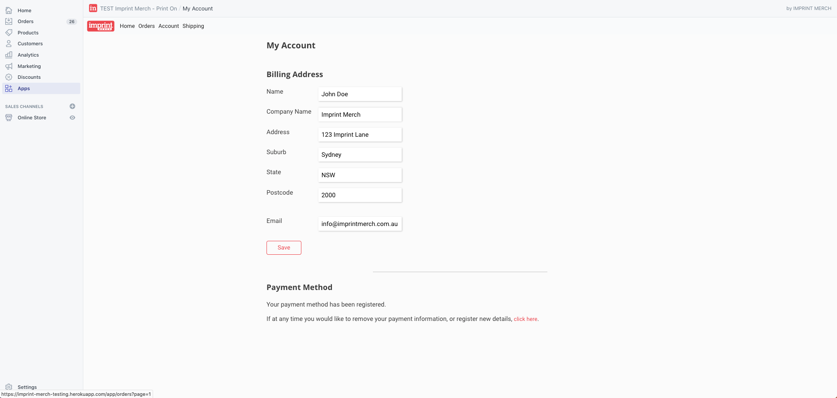Add a sales channel with plus icon
Screen dimensions: 837x398
(x=72, y=106)
